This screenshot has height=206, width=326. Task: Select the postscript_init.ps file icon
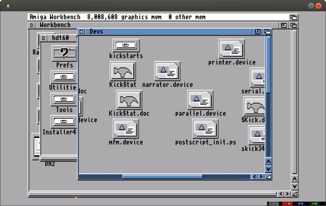[205, 129]
